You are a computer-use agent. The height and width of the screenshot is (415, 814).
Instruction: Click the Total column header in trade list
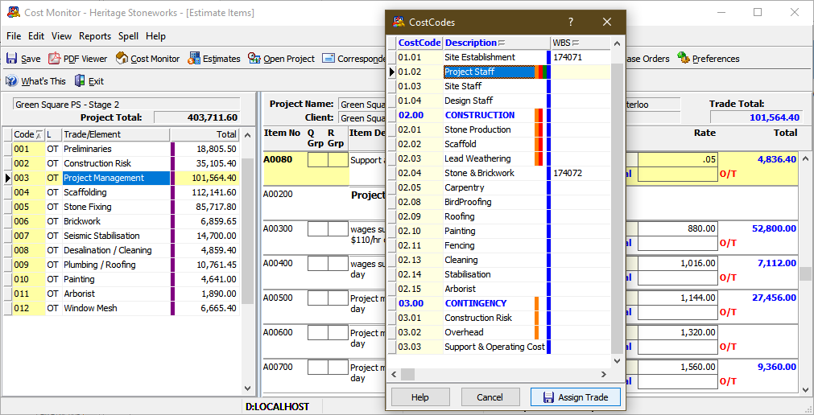coord(205,134)
